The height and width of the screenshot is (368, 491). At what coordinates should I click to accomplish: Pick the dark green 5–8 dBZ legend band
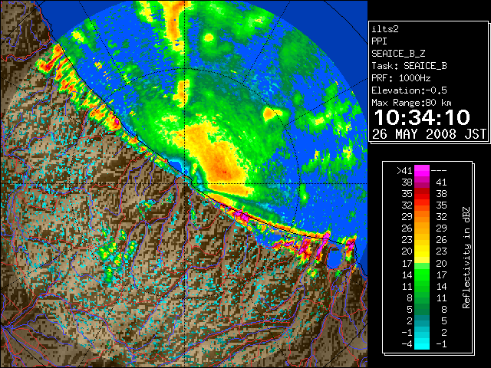[x=422, y=309]
